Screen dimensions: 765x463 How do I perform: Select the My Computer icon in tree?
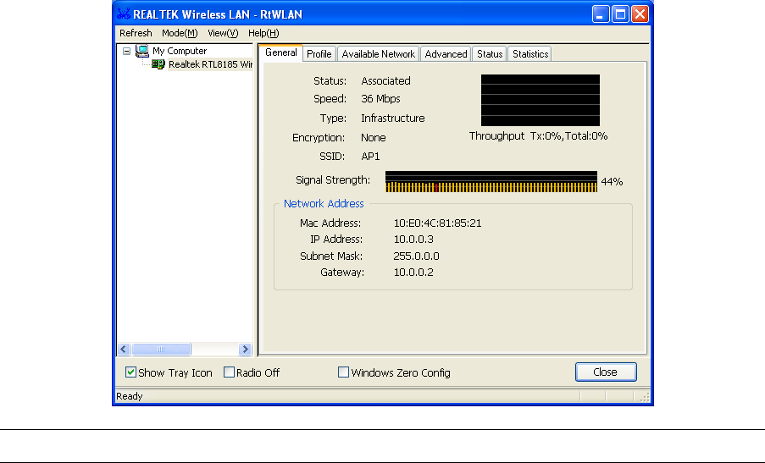pos(142,51)
